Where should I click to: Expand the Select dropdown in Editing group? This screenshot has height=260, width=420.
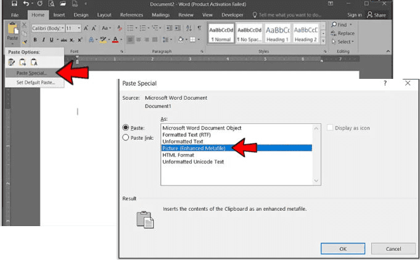[x=347, y=42]
